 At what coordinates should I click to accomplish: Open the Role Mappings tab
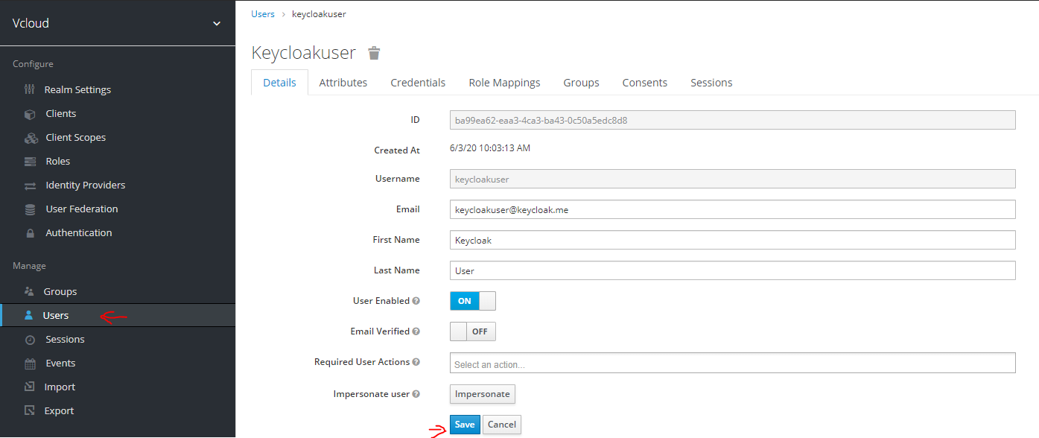coord(504,83)
